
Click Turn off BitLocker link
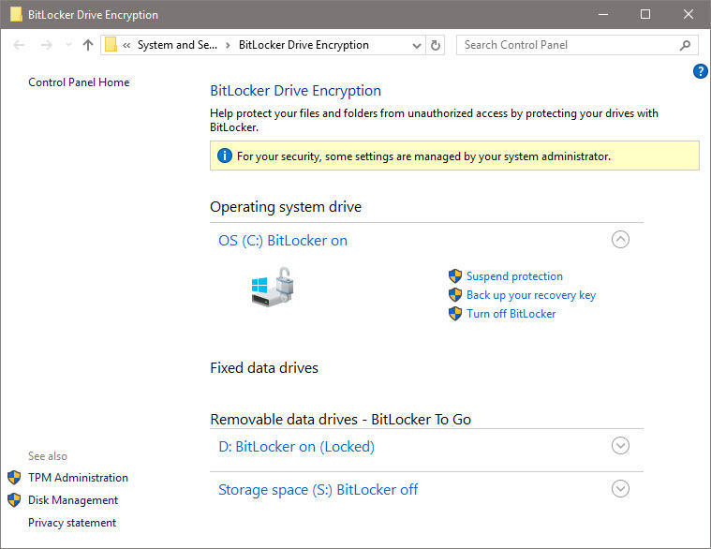point(511,314)
